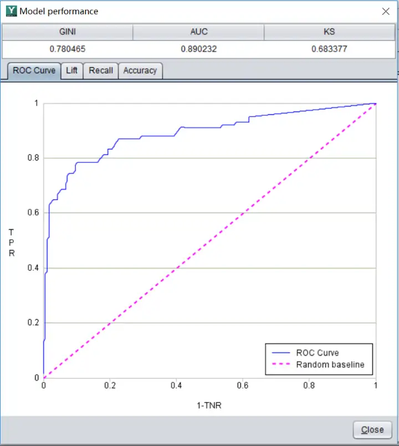Click the Close button at bottom
This screenshot has width=399, height=446.
(x=372, y=429)
